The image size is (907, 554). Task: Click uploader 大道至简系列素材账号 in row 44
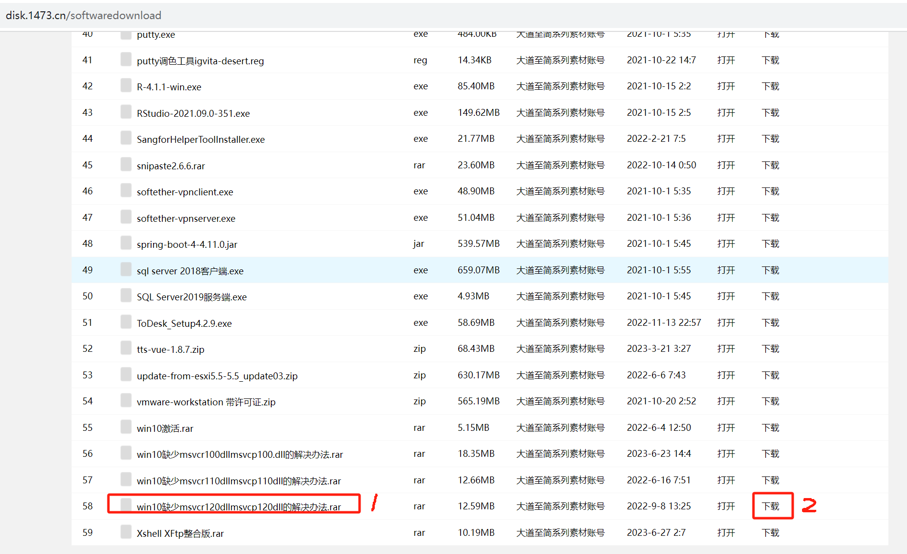point(560,138)
